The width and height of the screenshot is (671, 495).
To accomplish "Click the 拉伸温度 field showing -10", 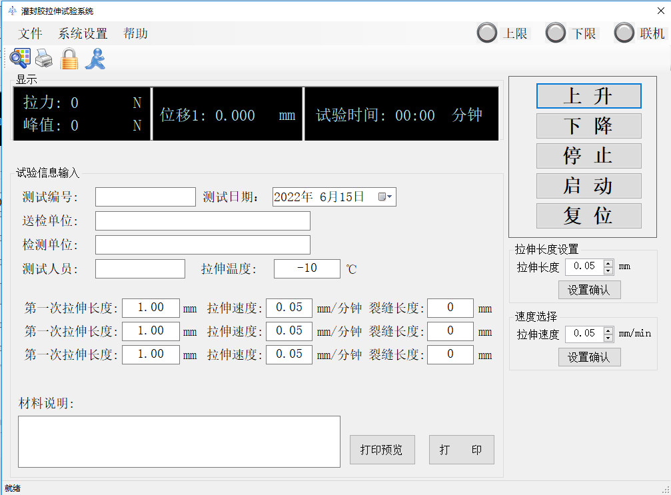I will click(307, 268).
